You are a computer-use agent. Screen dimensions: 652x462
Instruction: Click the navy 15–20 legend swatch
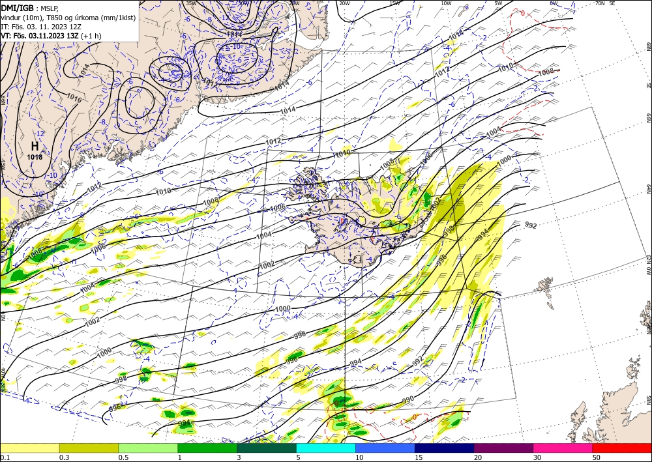pyautogui.click(x=444, y=448)
